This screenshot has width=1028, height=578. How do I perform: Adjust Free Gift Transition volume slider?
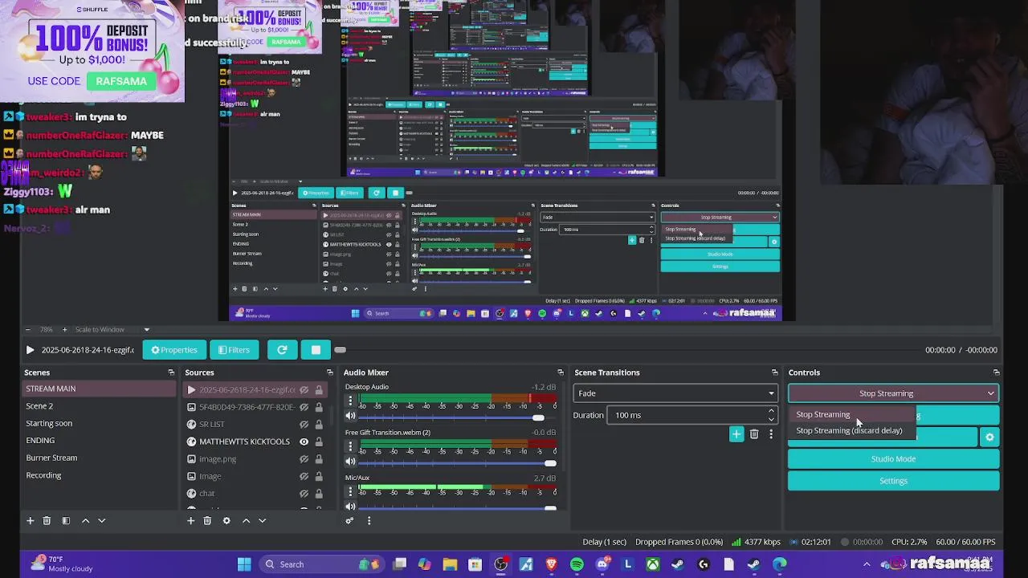coord(458,463)
